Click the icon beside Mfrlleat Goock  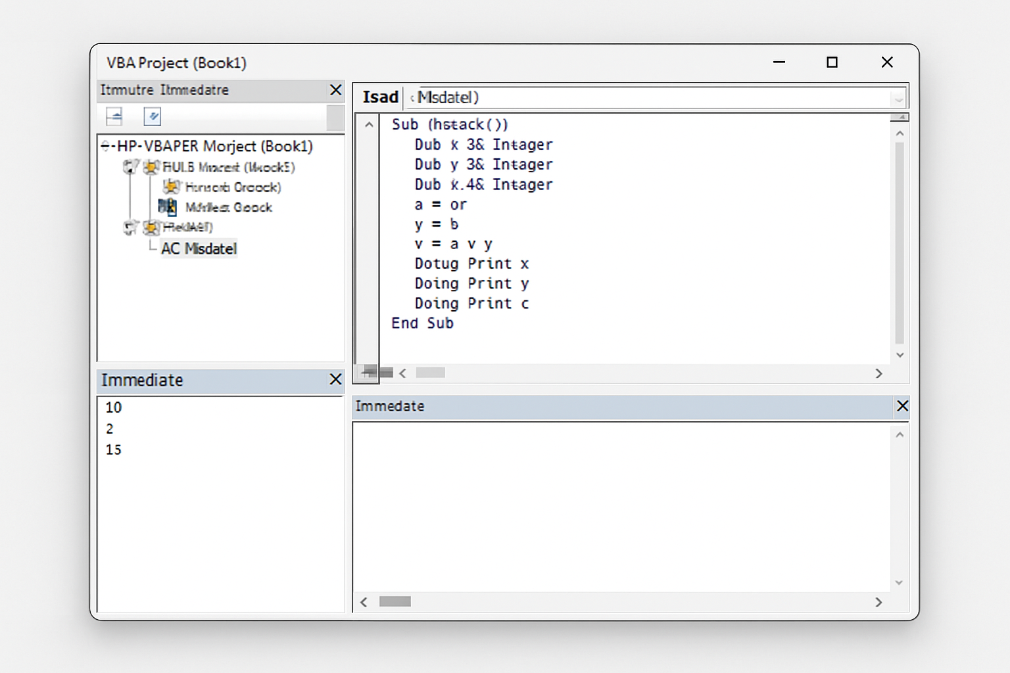pos(168,207)
